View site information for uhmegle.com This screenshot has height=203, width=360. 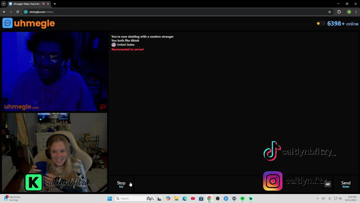(x=26, y=12)
